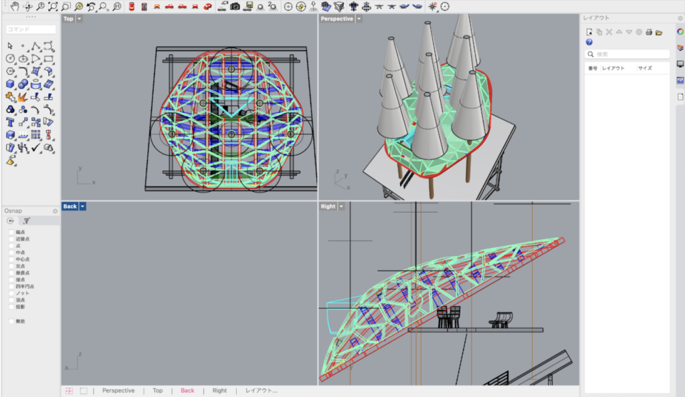
Task: Enable the 端点 (End) osnap checkbox
Action: [x=11, y=232]
